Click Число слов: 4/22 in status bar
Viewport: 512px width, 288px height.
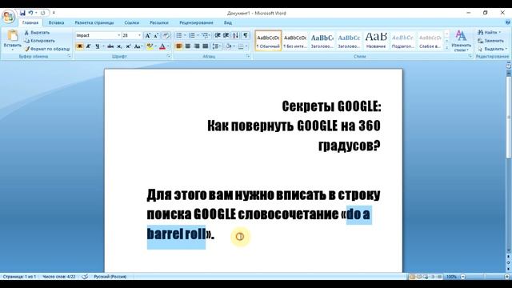58,277
